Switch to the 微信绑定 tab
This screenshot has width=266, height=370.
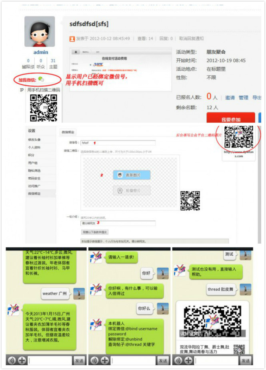click(x=68, y=132)
